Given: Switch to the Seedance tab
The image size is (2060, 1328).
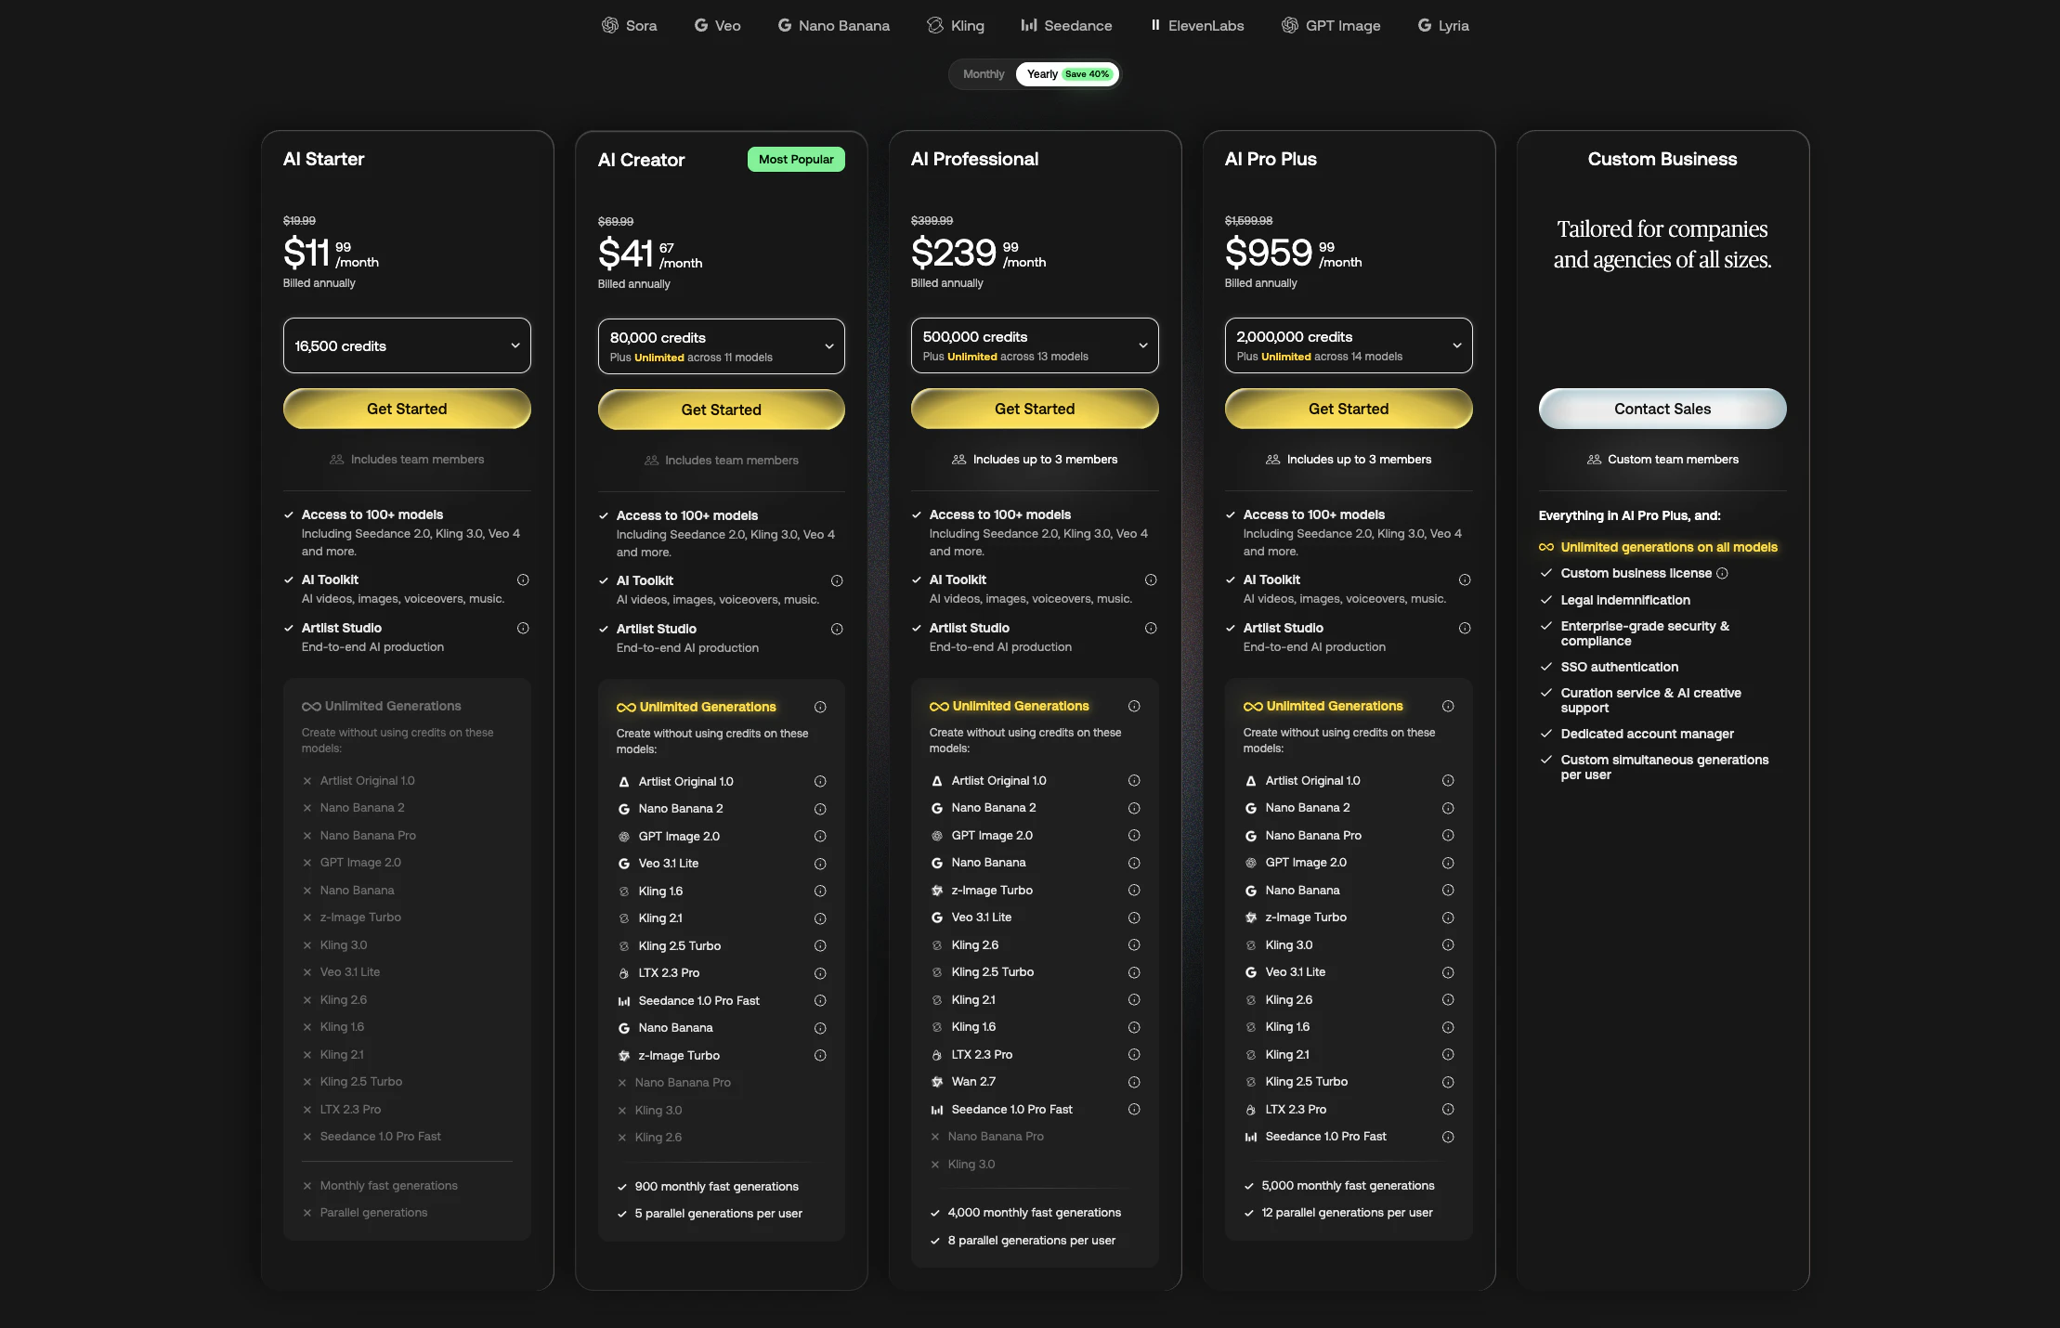Looking at the screenshot, I should 1066,26.
